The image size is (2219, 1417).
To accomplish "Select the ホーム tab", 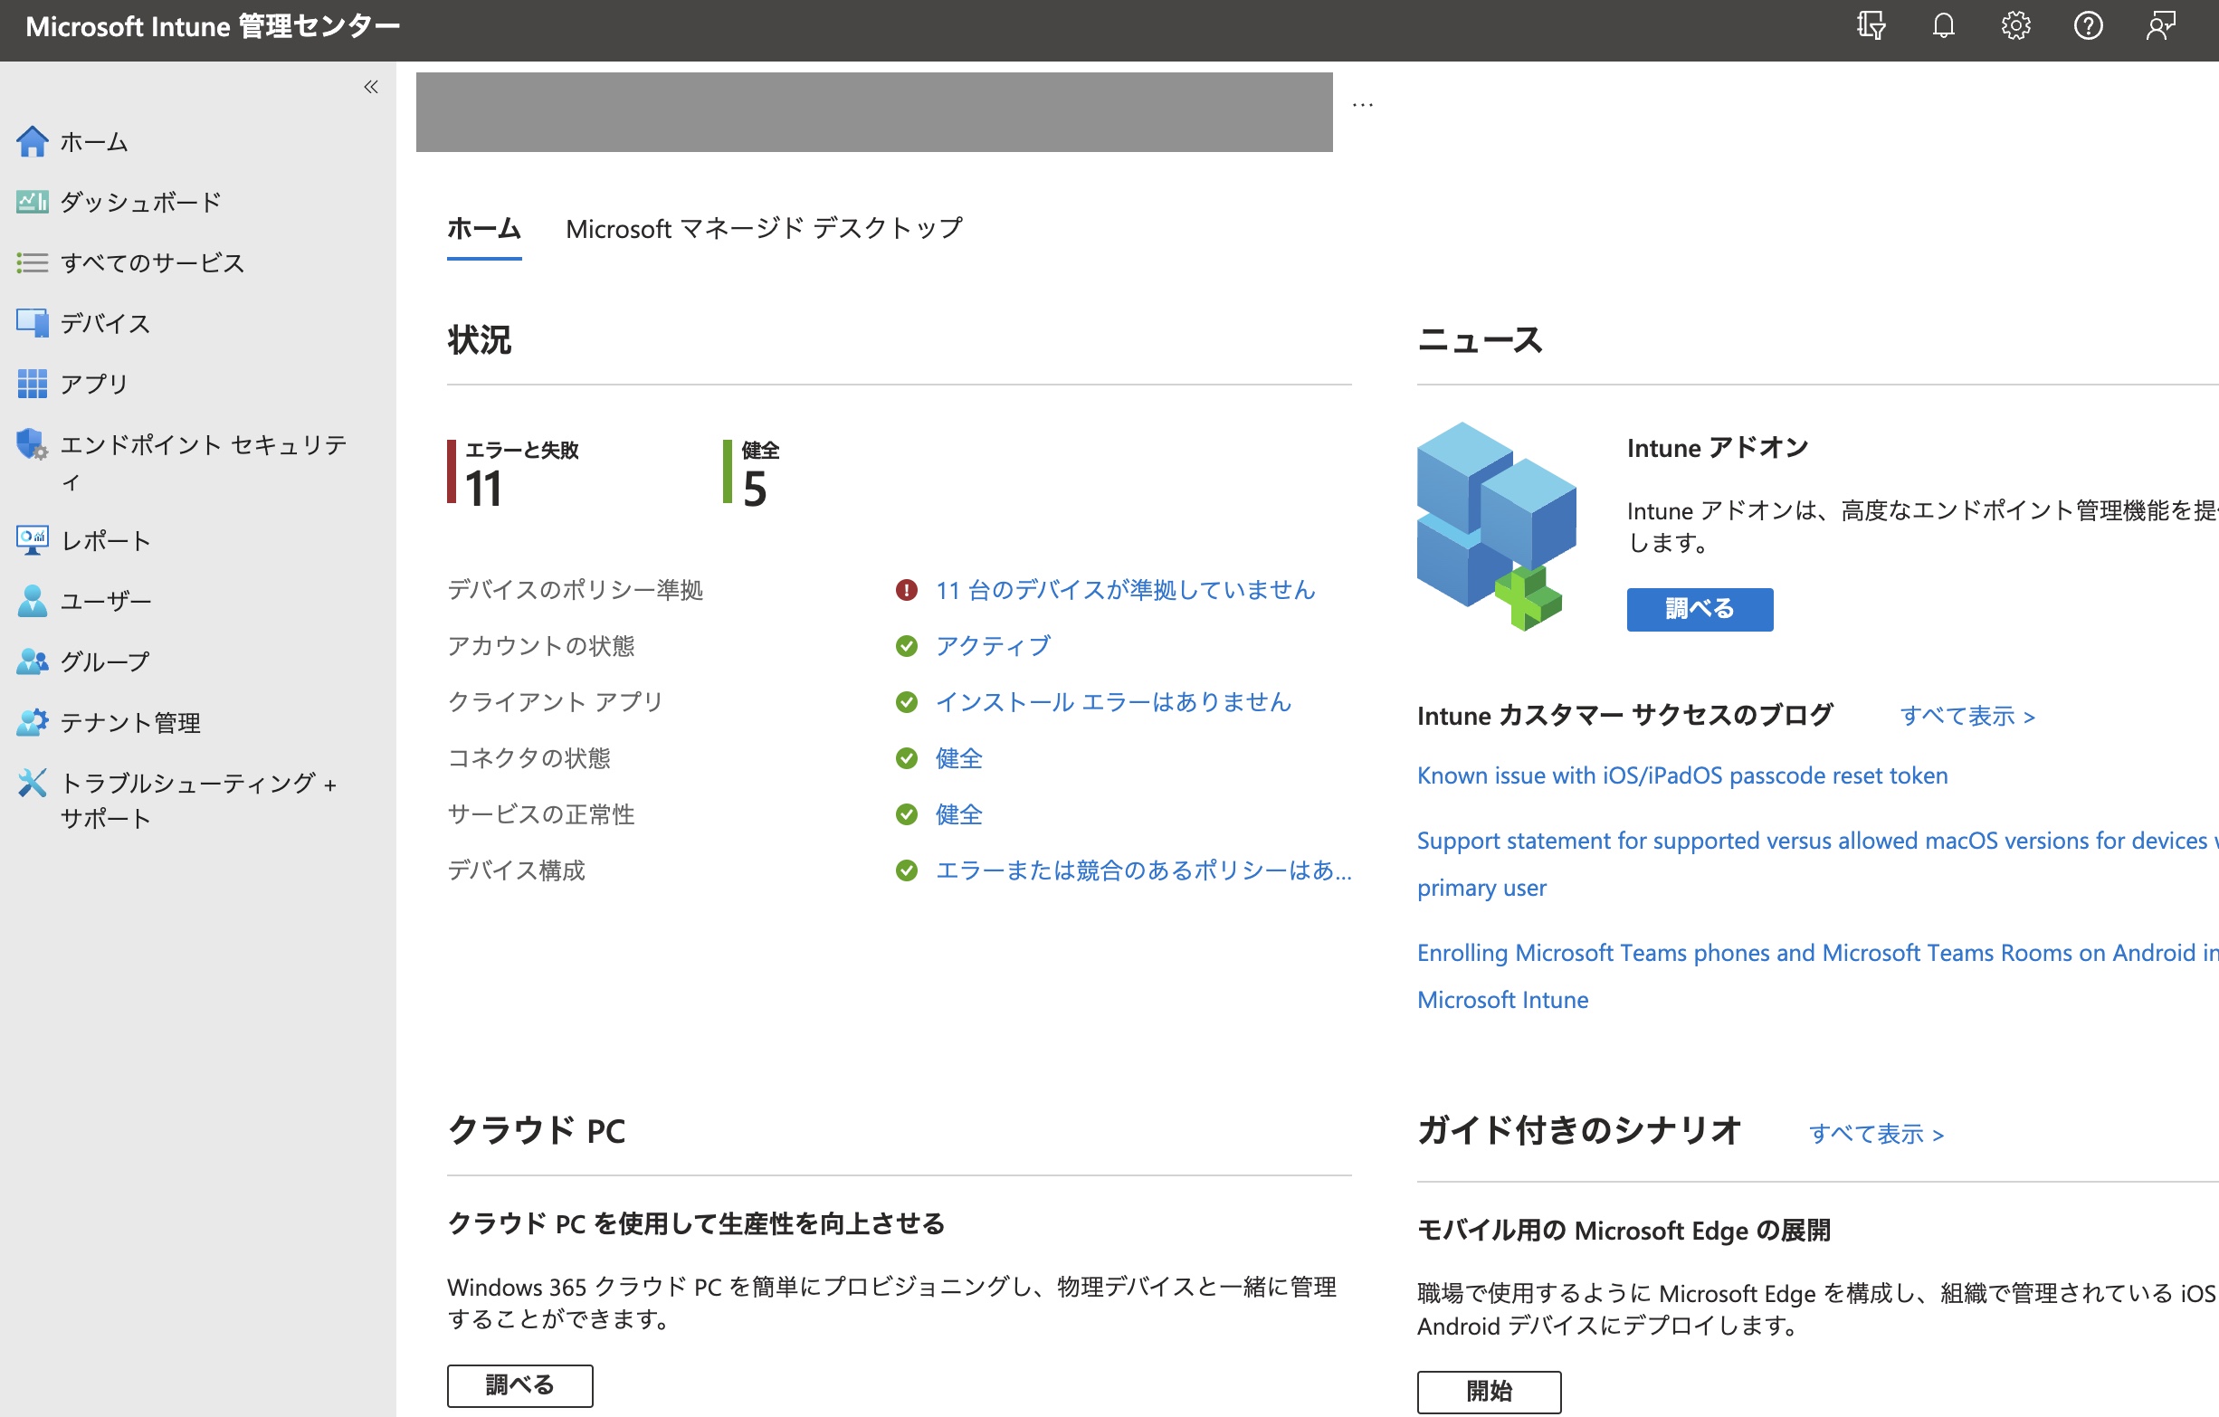I will pyautogui.click(x=484, y=229).
